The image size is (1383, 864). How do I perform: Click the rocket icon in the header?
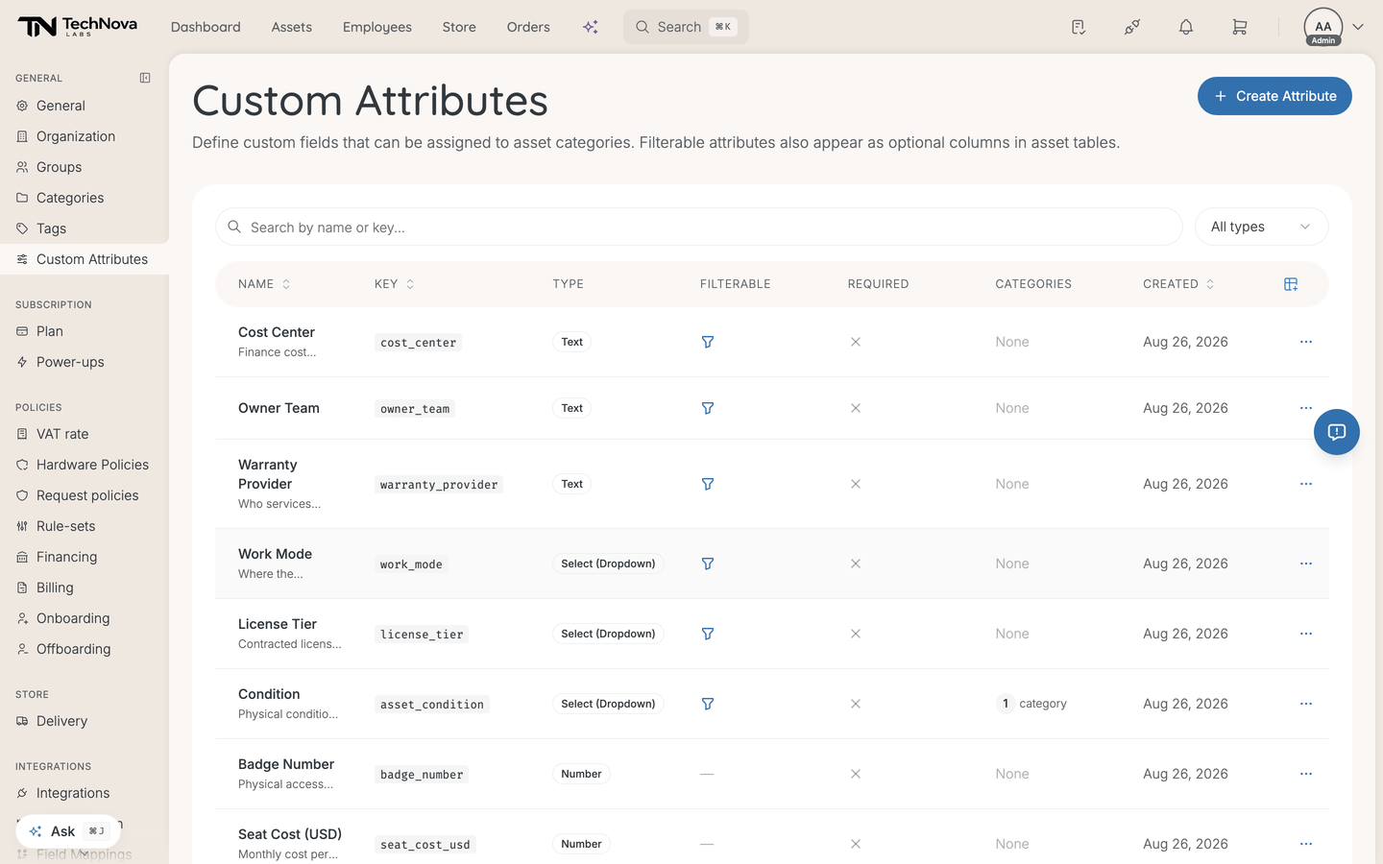pos(1132,27)
